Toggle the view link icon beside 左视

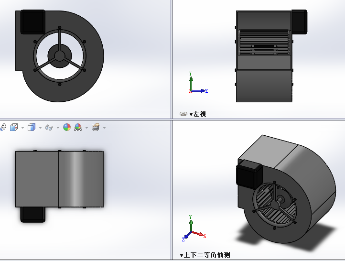pyautogui.click(x=183, y=114)
